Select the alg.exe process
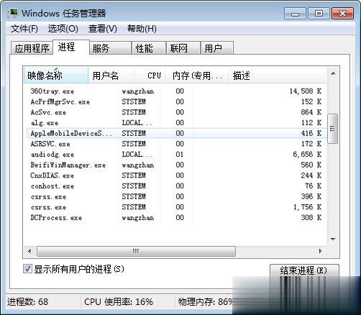Screen dimensions: 361x315 pos(176,123)
